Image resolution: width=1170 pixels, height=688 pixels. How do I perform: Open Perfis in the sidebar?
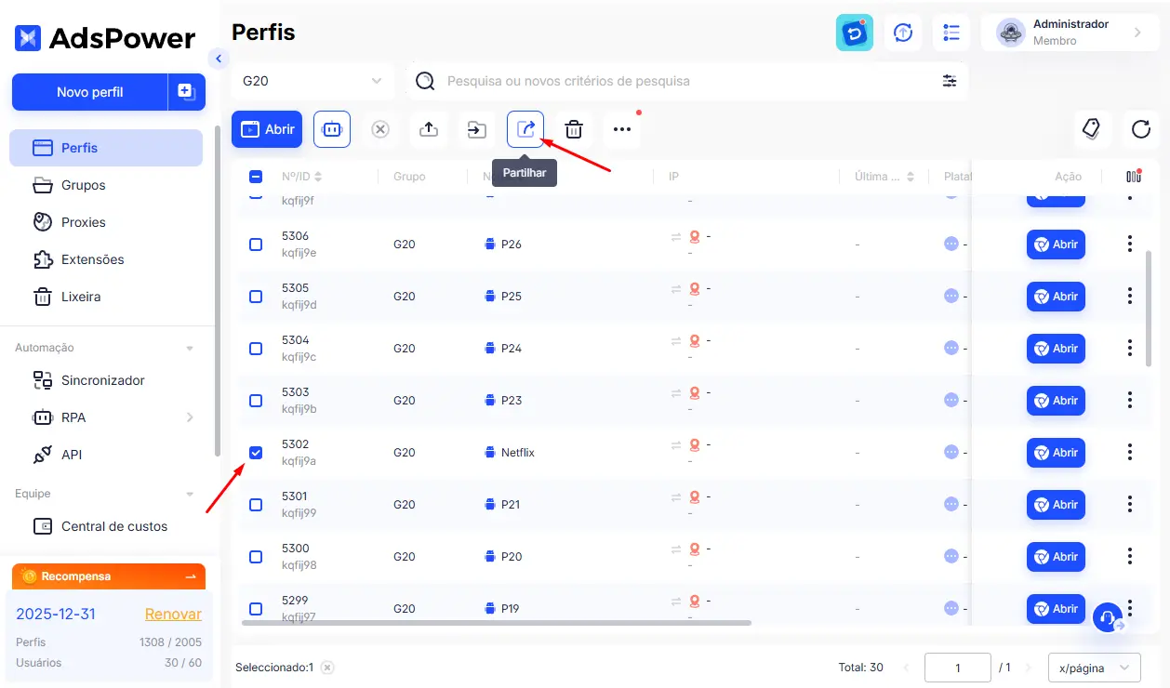pos(106,148)
